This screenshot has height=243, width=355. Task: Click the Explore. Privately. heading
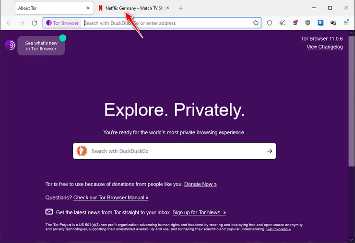pos(174,110)
